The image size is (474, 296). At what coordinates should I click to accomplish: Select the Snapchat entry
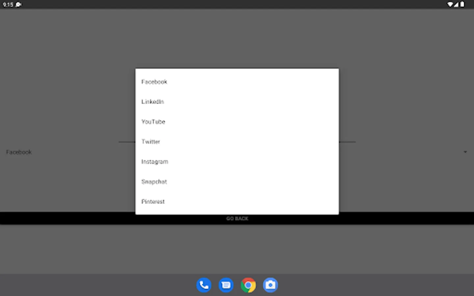pos(237,182)
